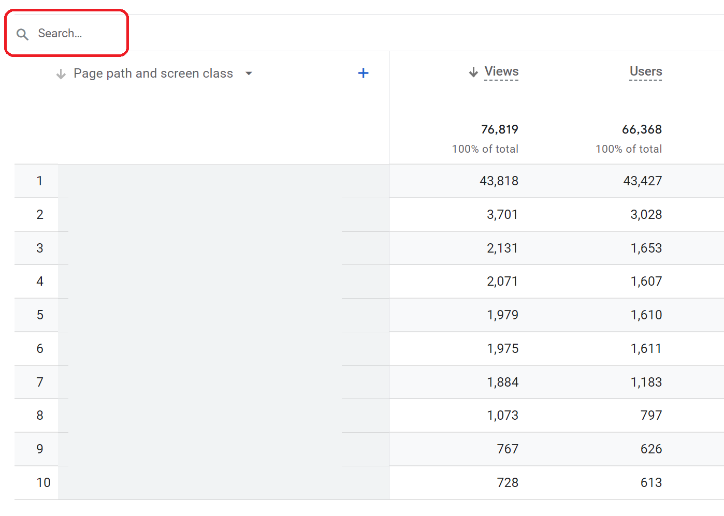Click the 1,884 views cell
This screenshot has width=724, height=516.
tap(502, 382)
